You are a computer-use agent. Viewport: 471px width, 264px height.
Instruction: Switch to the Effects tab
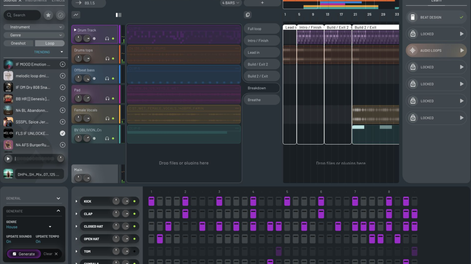59,1
